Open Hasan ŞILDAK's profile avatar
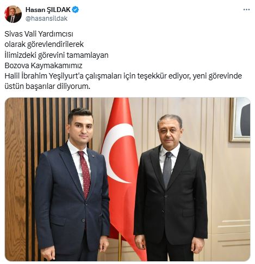The width and height of the screenshot is (255, 264). pos(13,14)
